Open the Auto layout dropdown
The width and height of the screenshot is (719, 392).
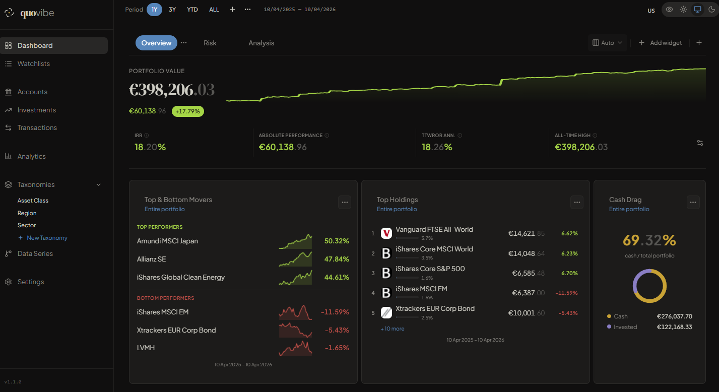pos(608,43)
